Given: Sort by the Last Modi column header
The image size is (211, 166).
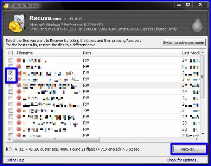Looking at the screenshot, I should coord(191,53).
